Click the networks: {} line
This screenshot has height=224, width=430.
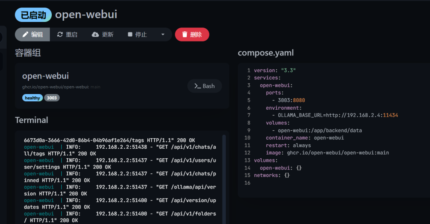[272, 175]
